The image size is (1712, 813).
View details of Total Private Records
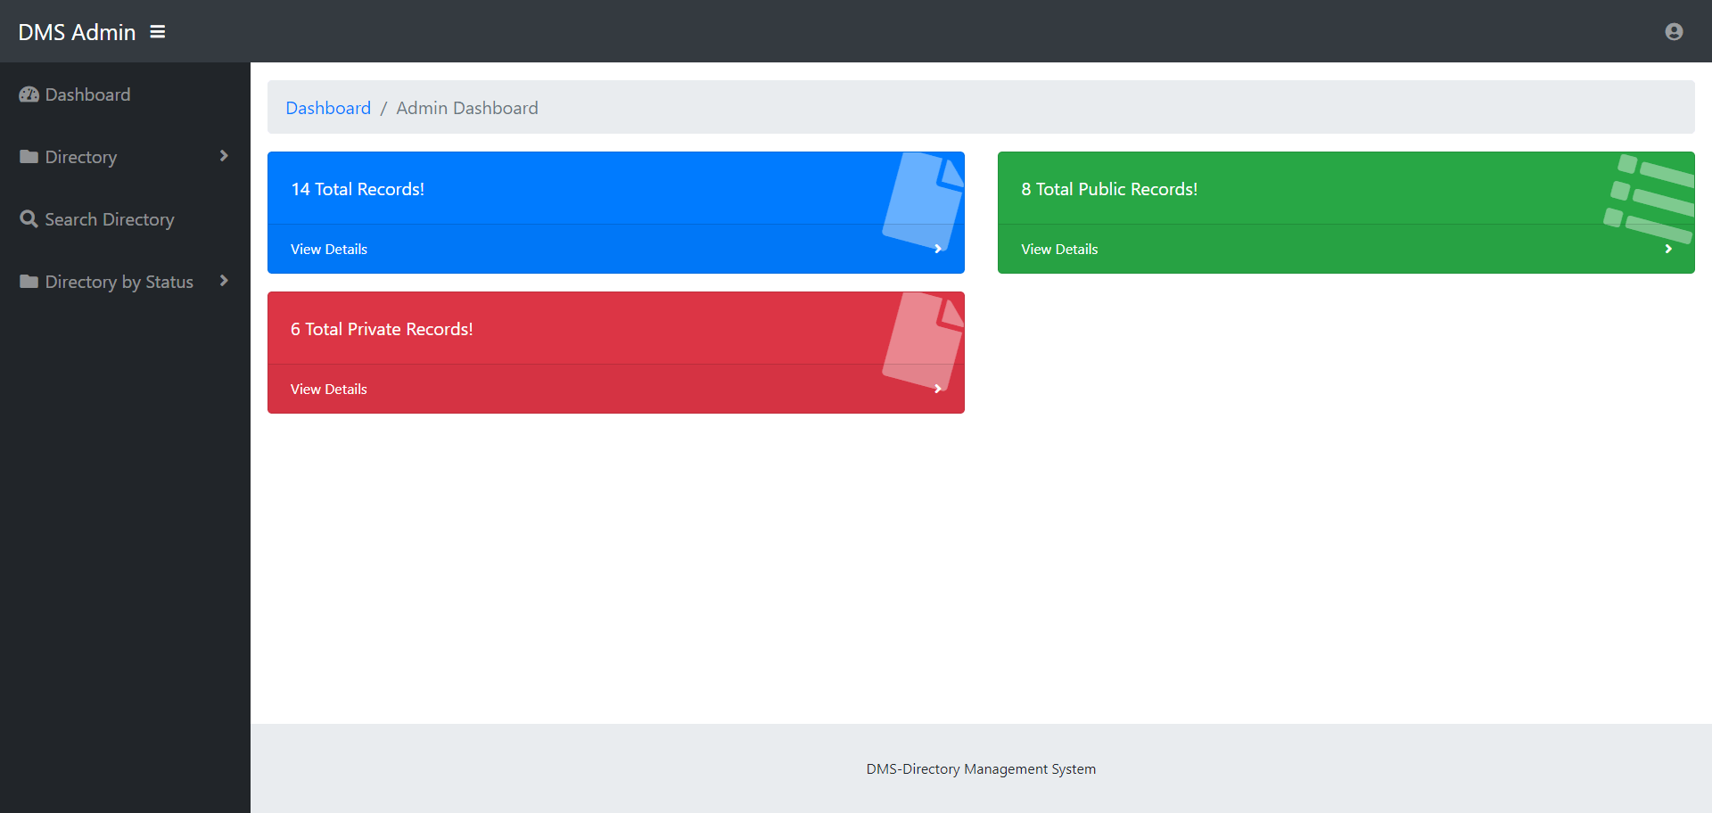click(x=328, y=389)
